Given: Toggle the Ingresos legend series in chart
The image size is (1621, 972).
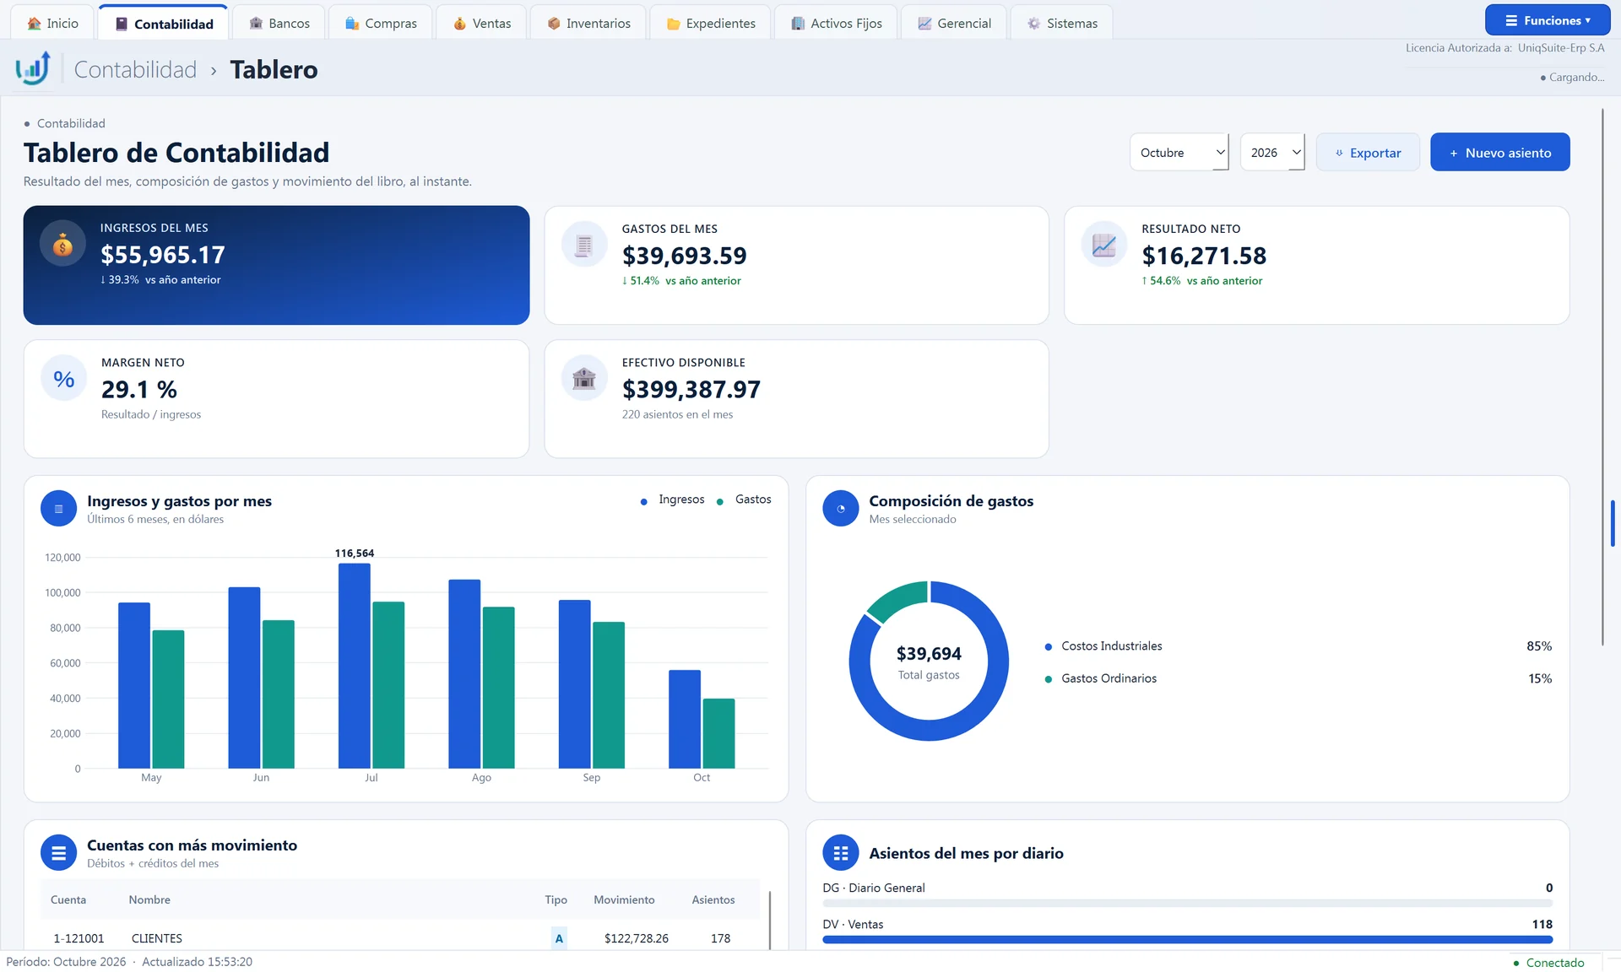Looking at the screenshot, I should (x=672, y=499).
